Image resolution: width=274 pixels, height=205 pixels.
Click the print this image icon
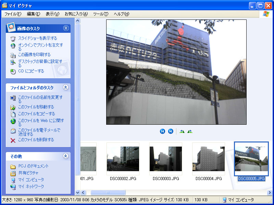13,55
